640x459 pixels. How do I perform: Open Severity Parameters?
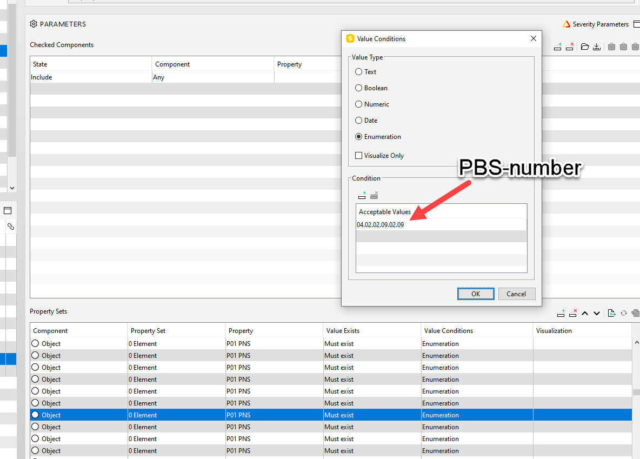tap(596, 24)
